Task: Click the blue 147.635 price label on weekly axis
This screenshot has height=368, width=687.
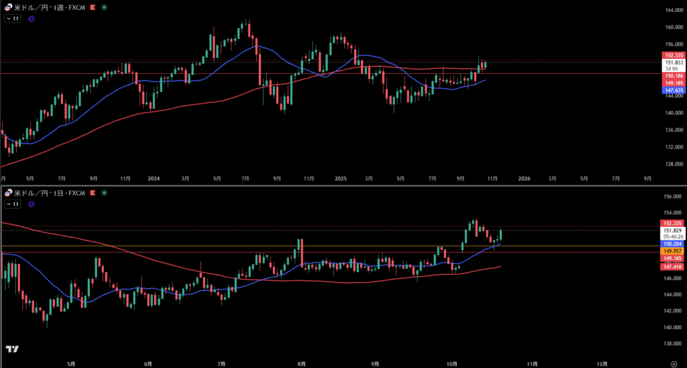Action: 672,89
